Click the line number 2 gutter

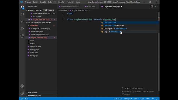point(63,16)
